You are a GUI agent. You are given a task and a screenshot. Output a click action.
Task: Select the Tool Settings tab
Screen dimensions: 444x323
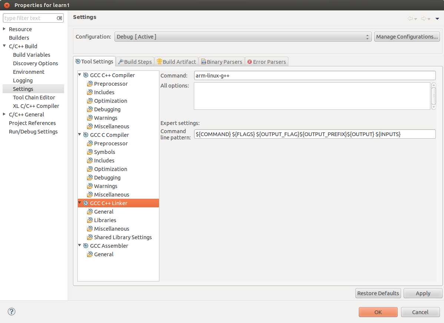point(94,62)
